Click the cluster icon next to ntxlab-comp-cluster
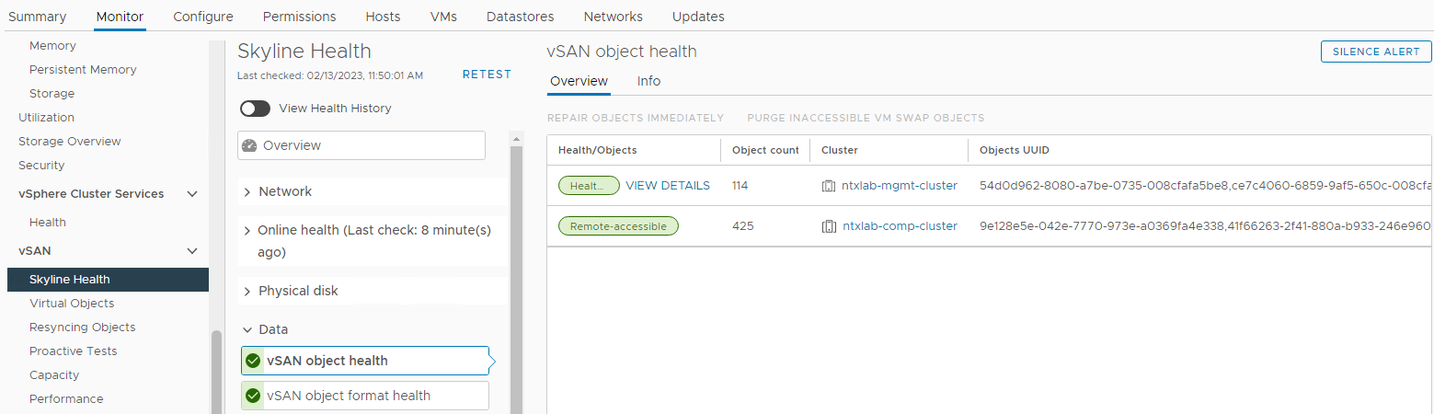 [x=829, y=226]
